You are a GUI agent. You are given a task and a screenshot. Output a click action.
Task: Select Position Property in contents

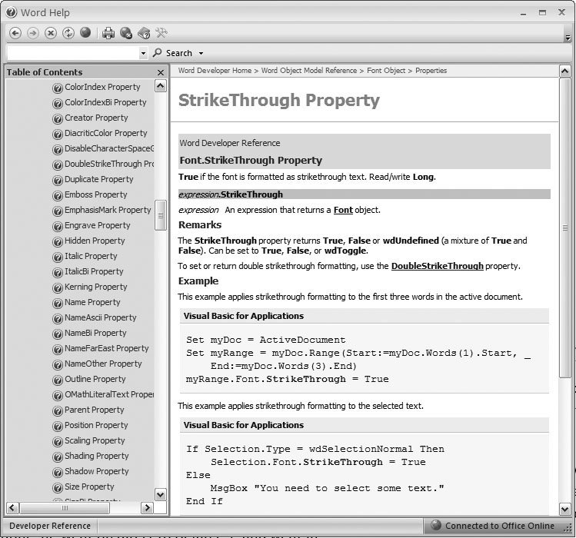click(x=96, y=425)
